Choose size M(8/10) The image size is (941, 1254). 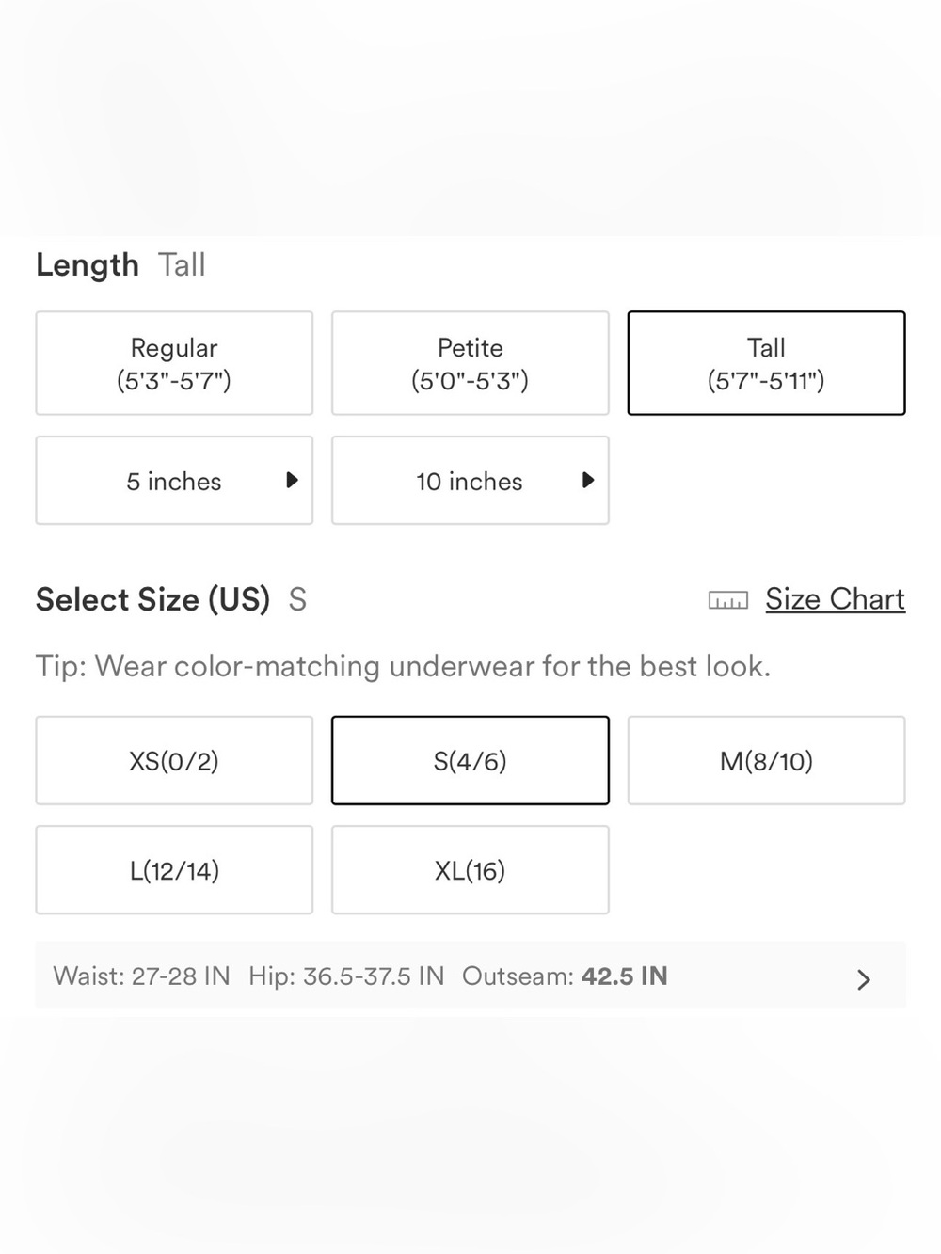[766, 760]
